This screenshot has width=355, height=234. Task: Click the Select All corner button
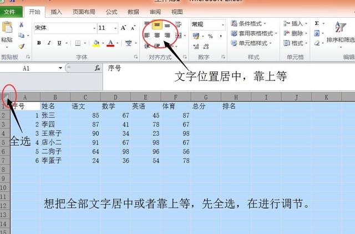tap(6, 97)
